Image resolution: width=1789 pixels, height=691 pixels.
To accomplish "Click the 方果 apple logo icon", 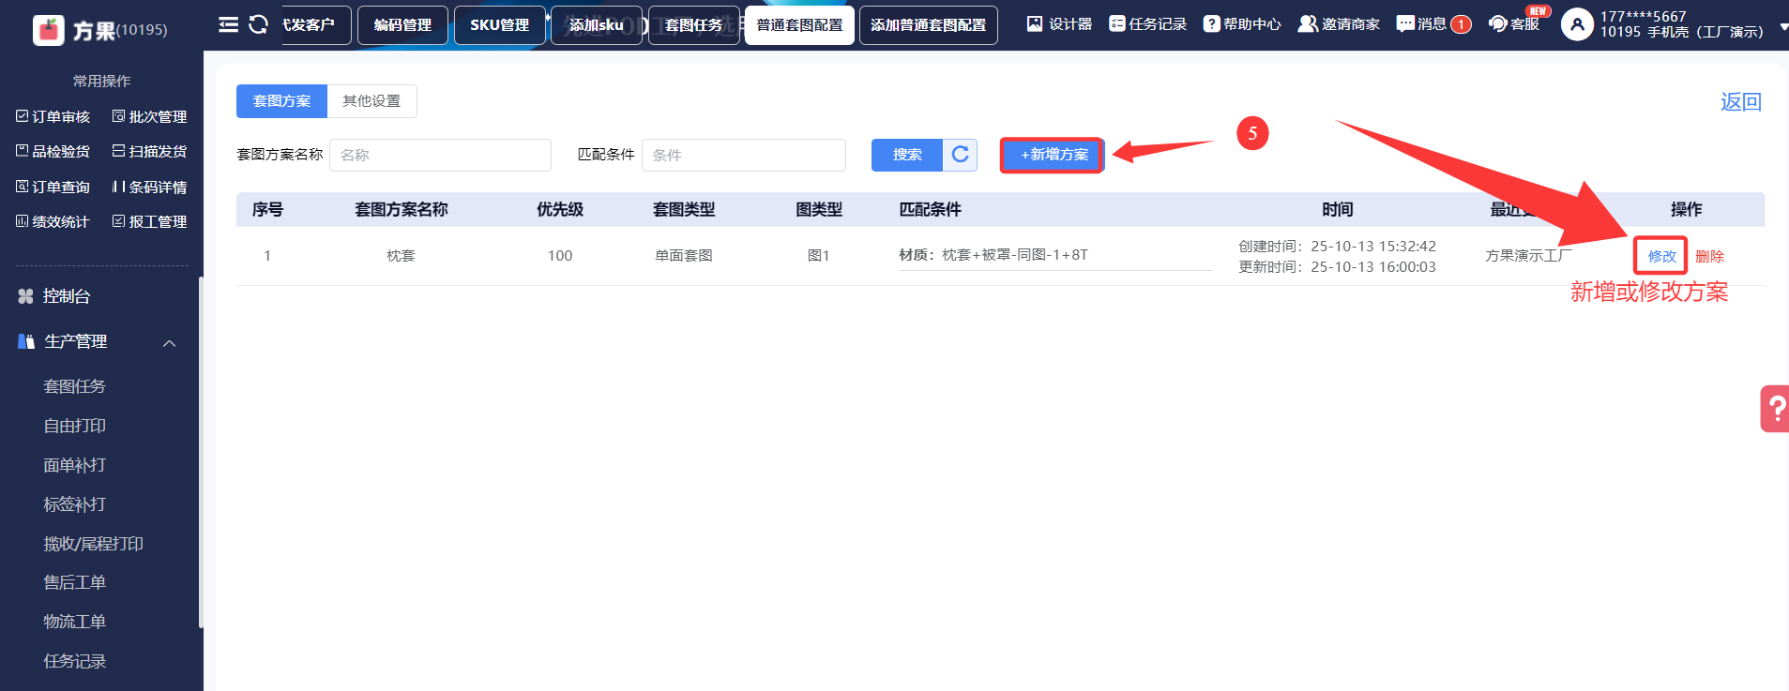I will (x=49, y=30).
